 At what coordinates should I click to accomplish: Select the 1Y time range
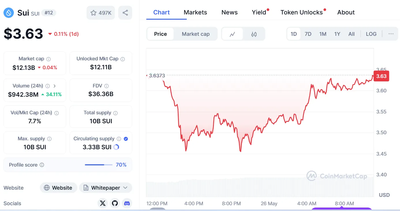coord(337,34)
